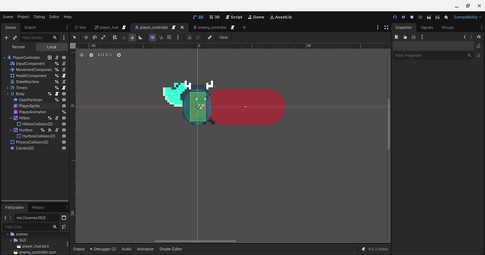Expand the Timers node
Viewport: 485px width, 255px height.
8,88
